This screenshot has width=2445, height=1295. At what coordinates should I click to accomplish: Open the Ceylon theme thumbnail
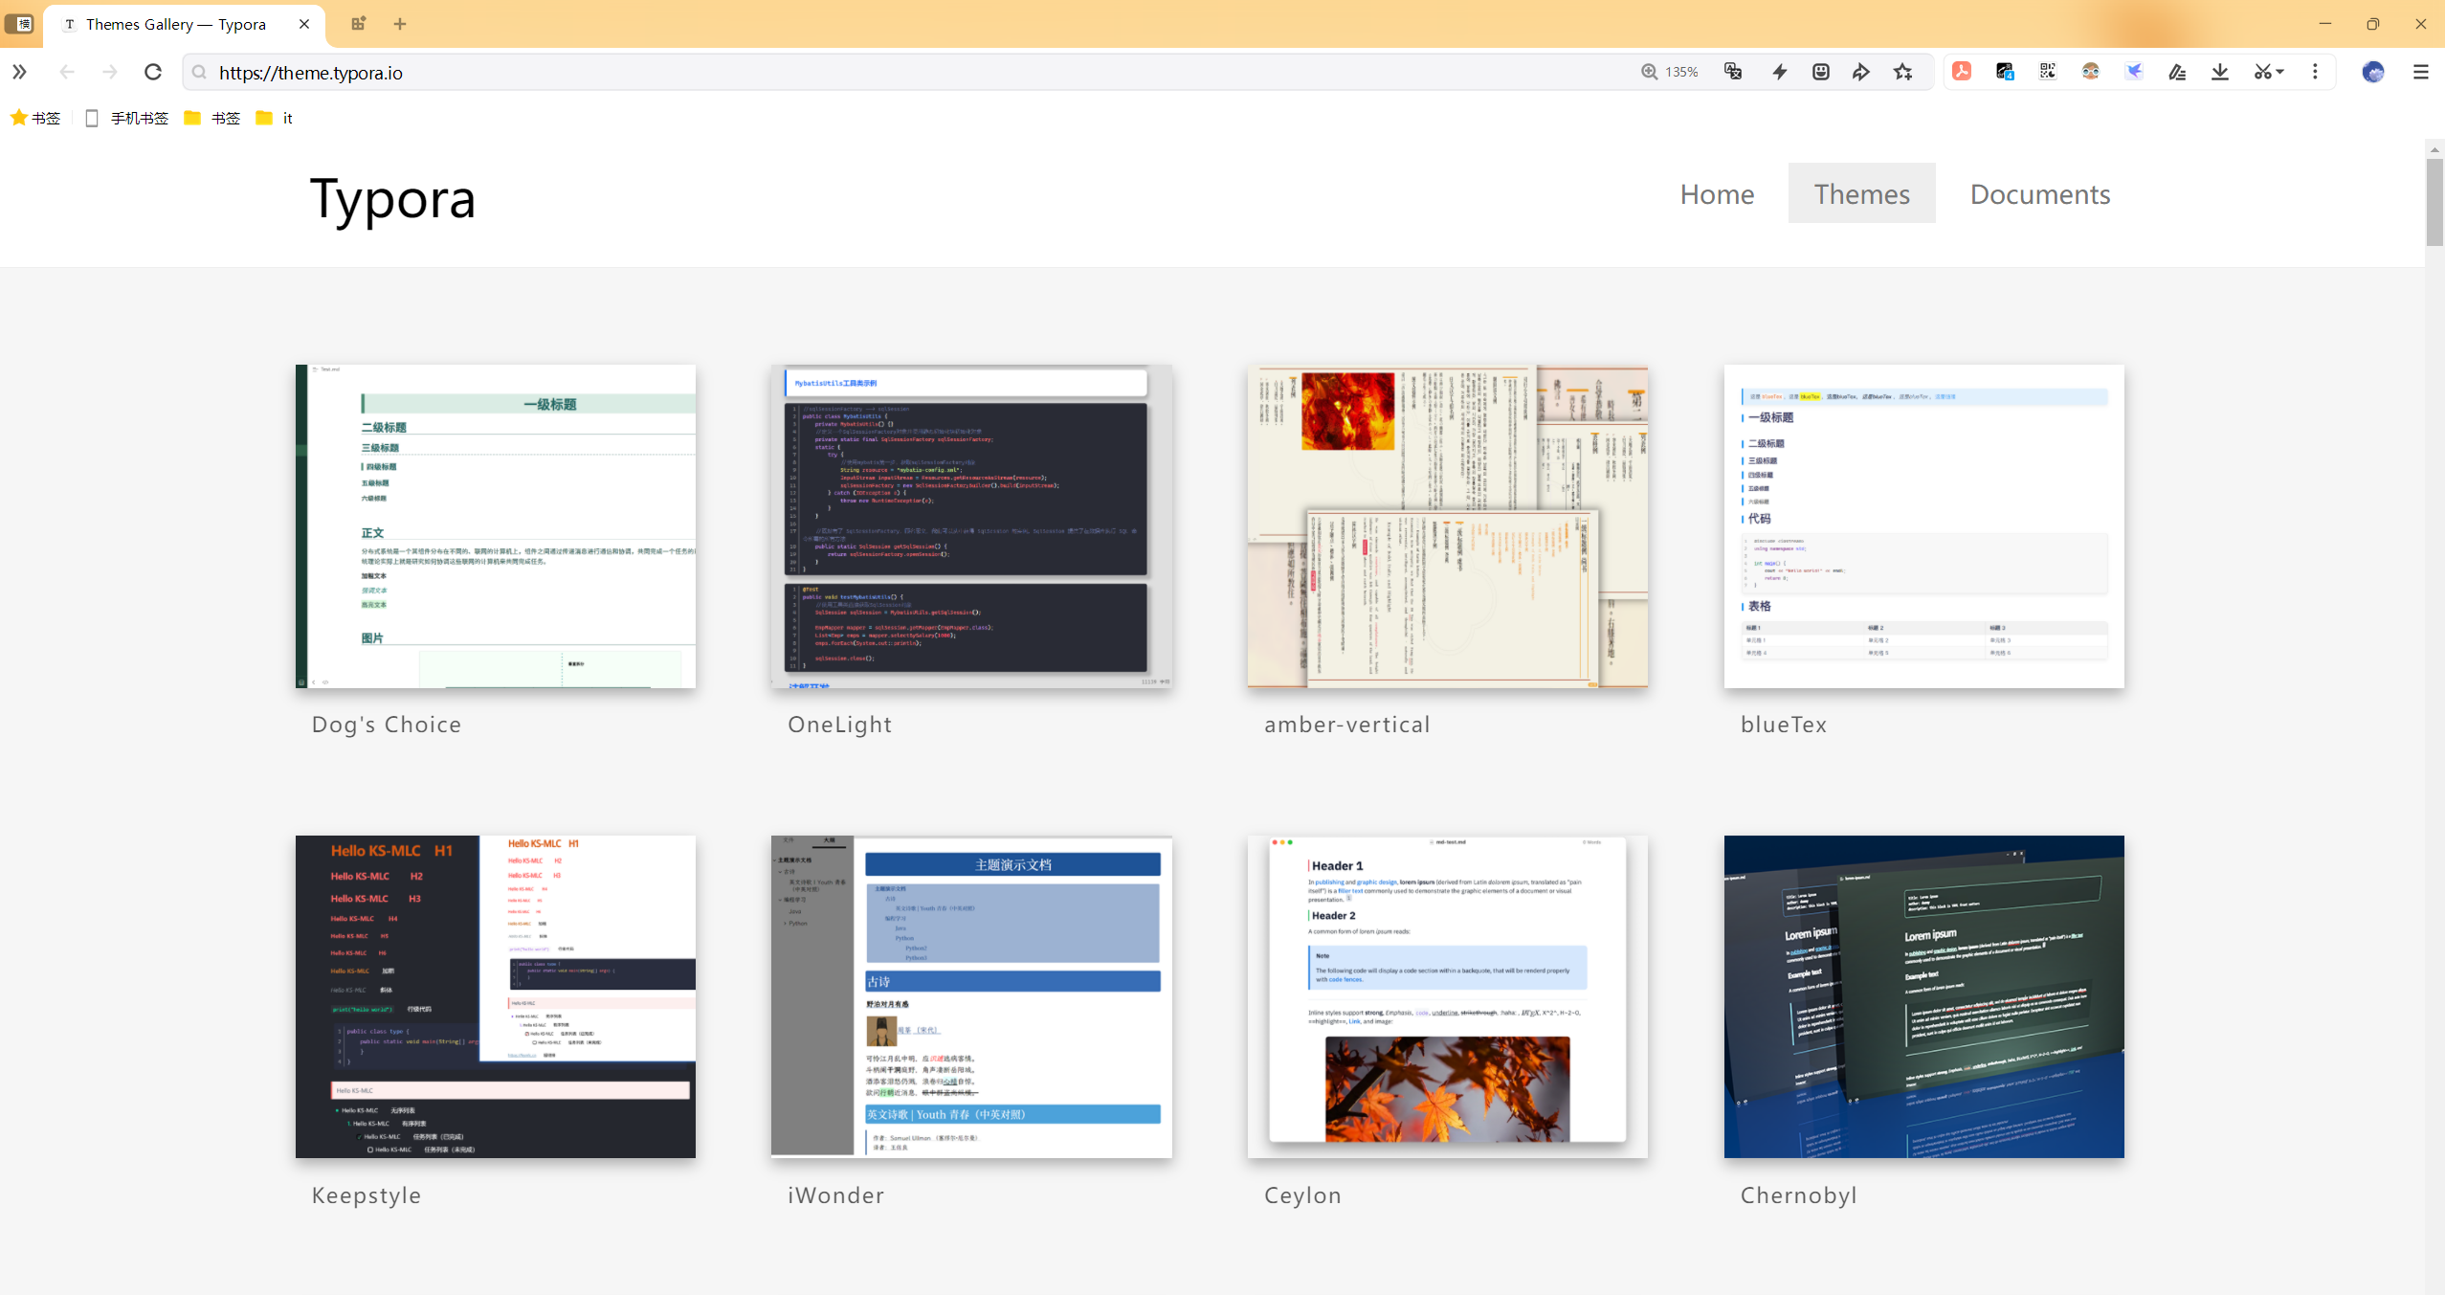pyautogui.click(x=1447, y=996)
